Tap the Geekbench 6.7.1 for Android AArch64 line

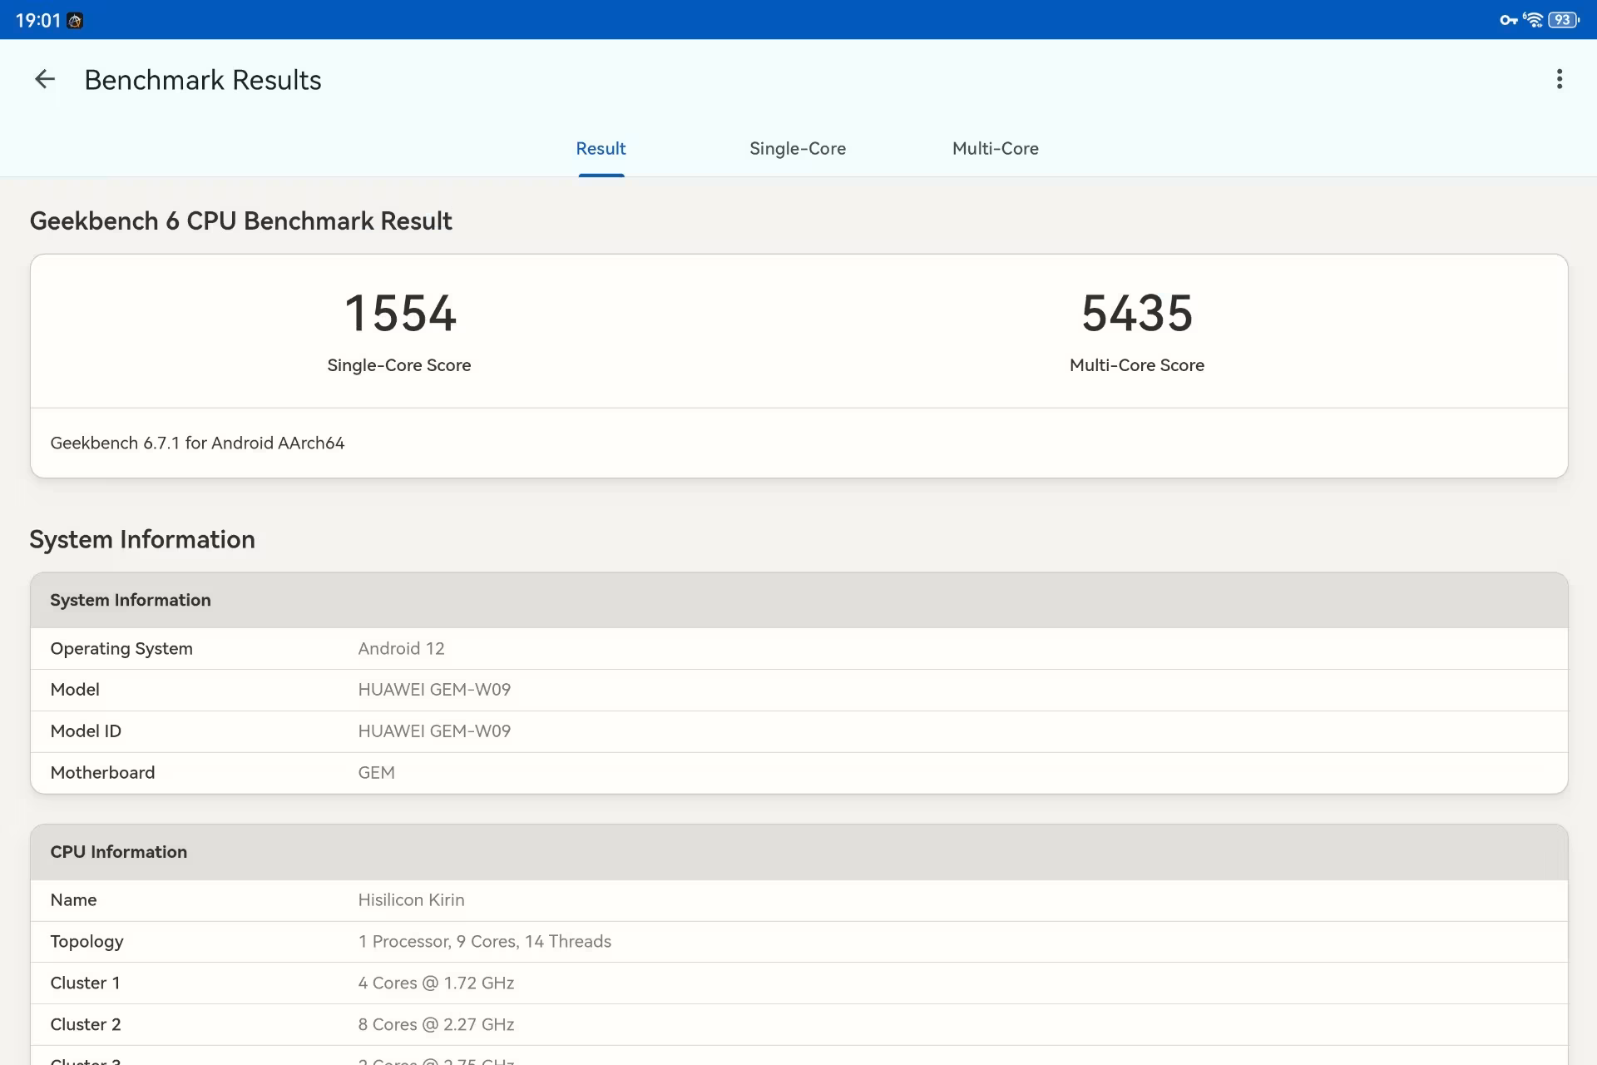coord(197,443)
